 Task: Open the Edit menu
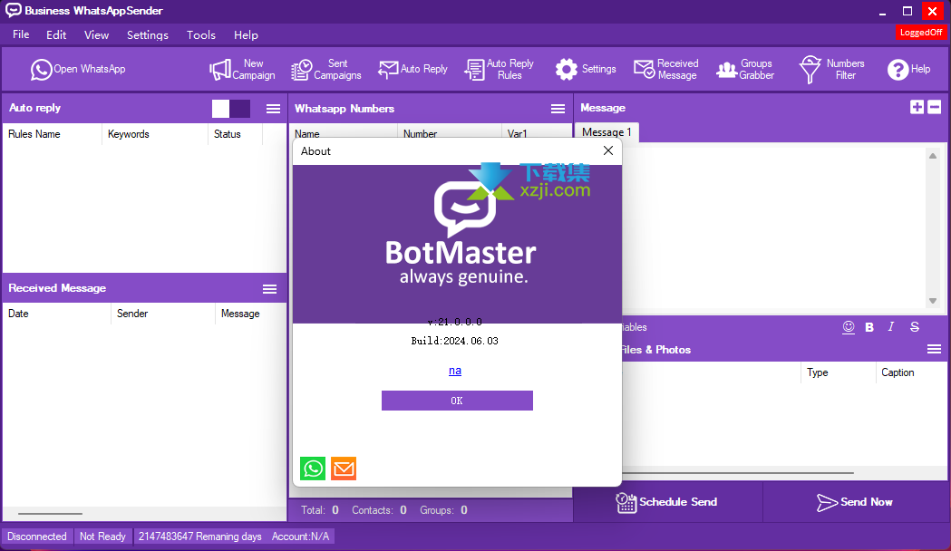pos(56,34)
